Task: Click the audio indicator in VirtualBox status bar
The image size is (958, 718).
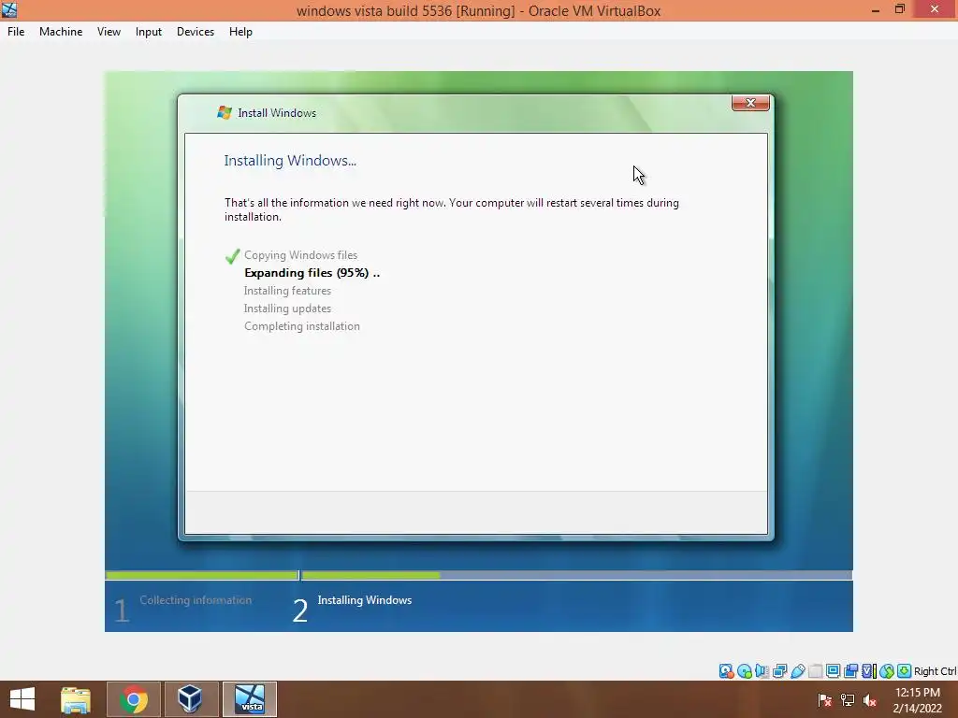Action: pyautogui.click(x=762, y=671)
